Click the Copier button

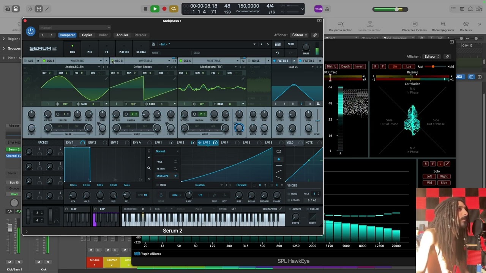coord(87,35)
